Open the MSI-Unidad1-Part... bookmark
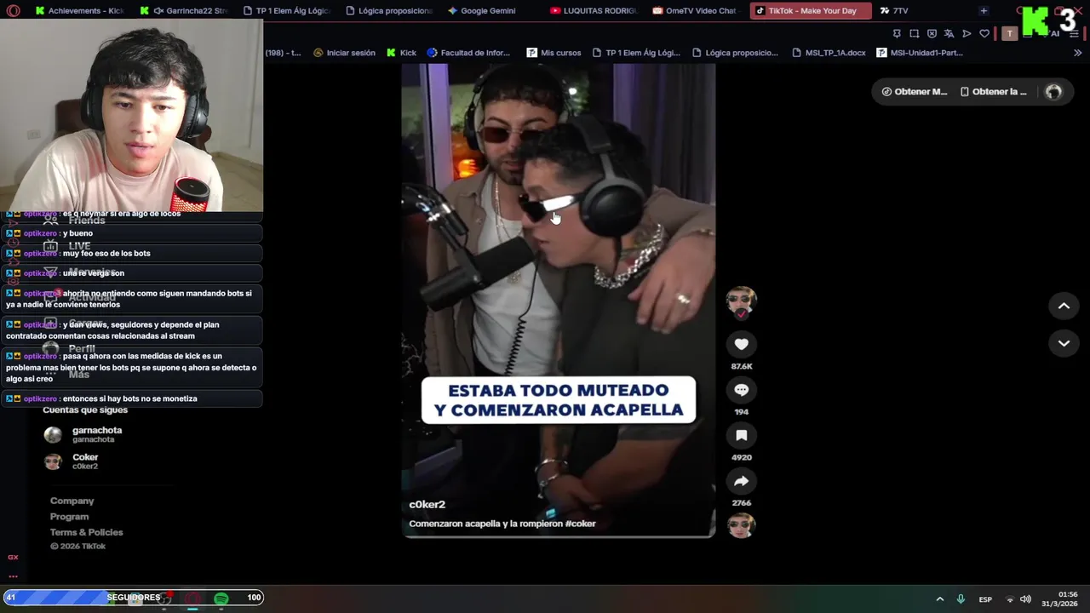 tap(920, 53)
